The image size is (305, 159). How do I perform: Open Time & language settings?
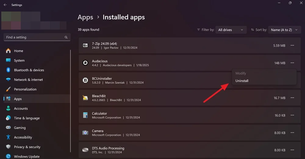37,118
